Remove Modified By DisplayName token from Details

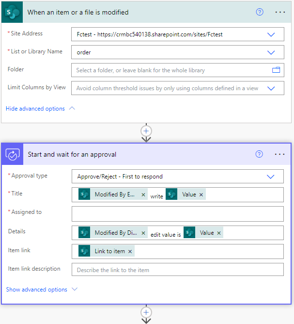[x=143, y=233]
